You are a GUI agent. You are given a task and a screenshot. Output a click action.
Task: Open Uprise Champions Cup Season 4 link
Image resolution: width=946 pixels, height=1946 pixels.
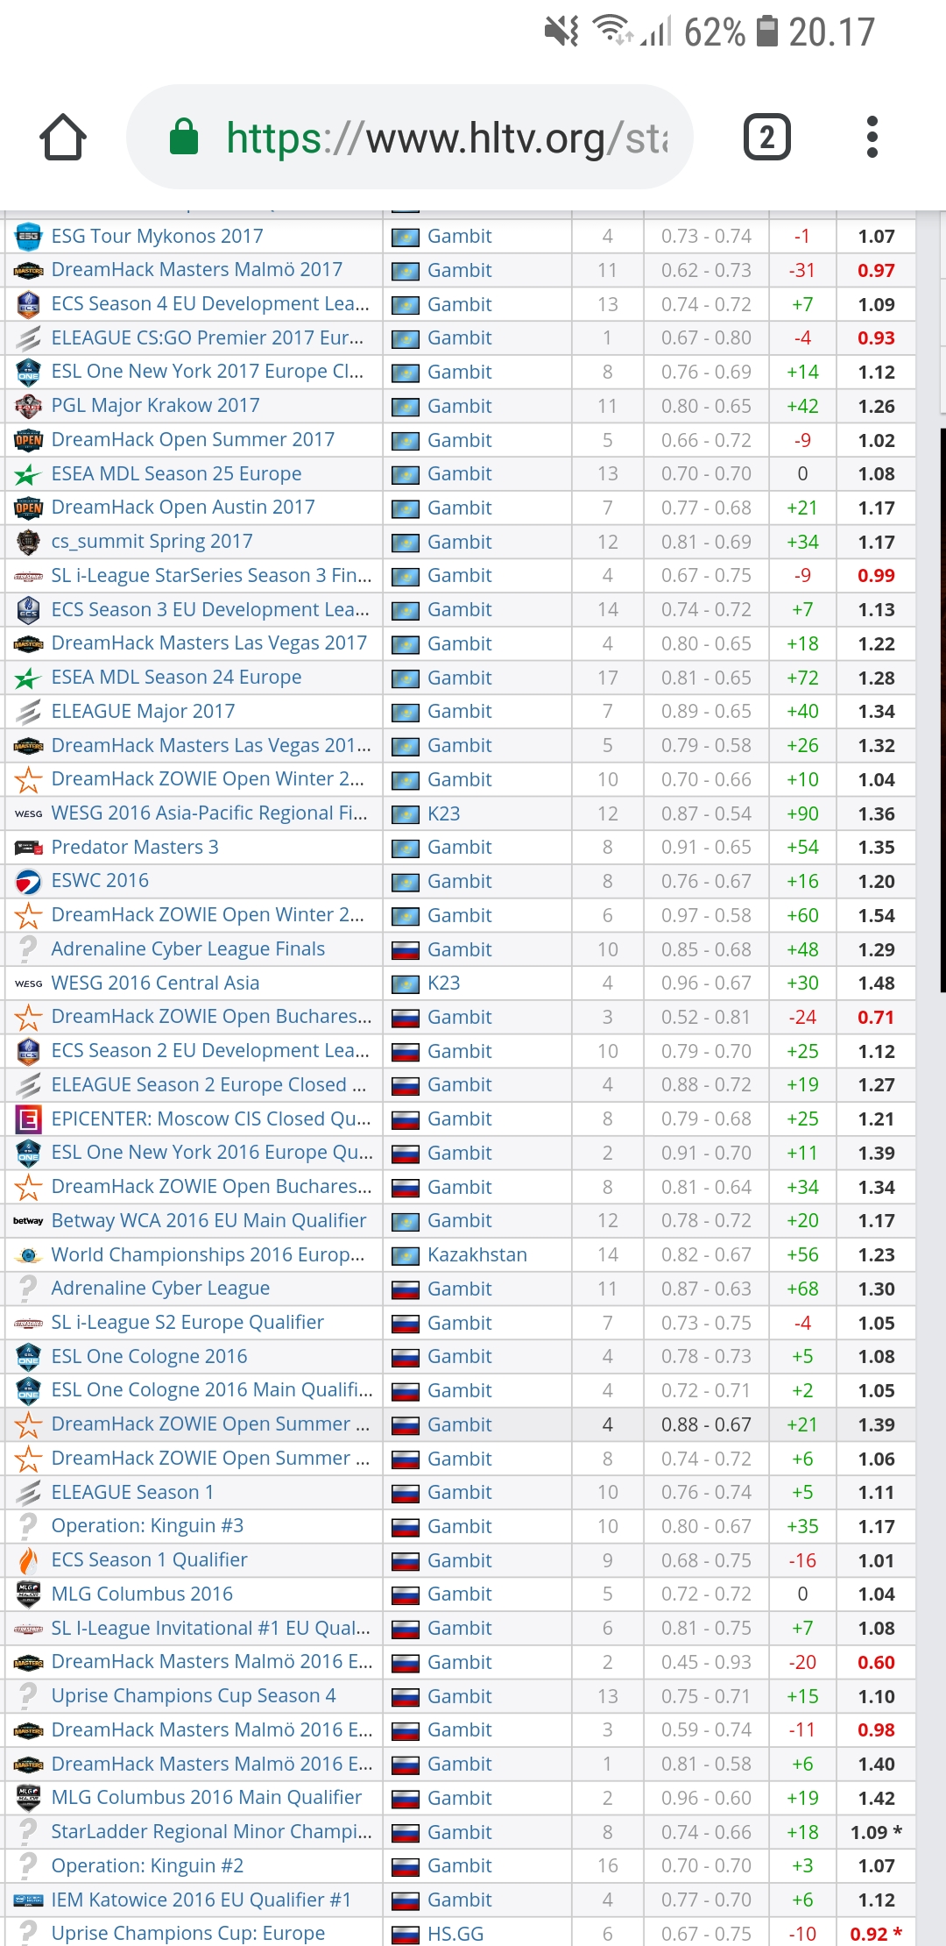pyautogui.click(x=194, y=1695)
